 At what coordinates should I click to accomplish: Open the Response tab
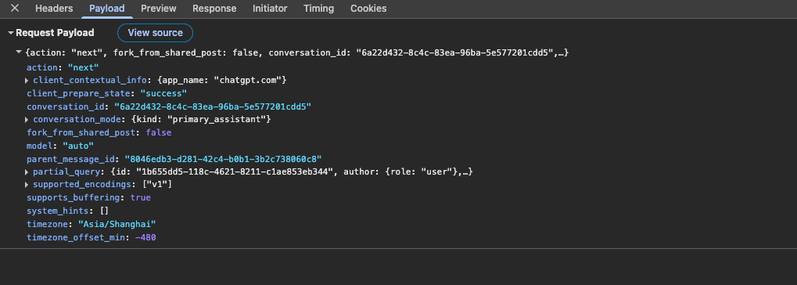tap(214, 9)
